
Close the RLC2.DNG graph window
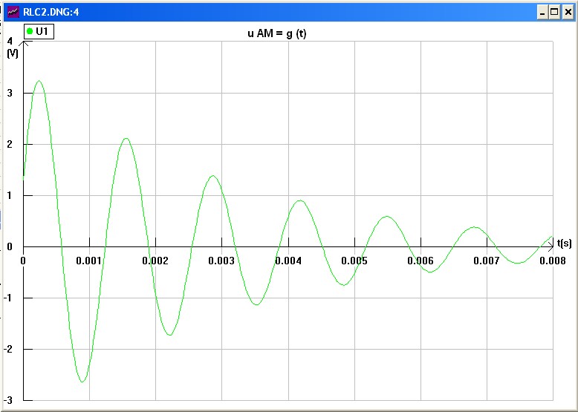tap(568, 12)
